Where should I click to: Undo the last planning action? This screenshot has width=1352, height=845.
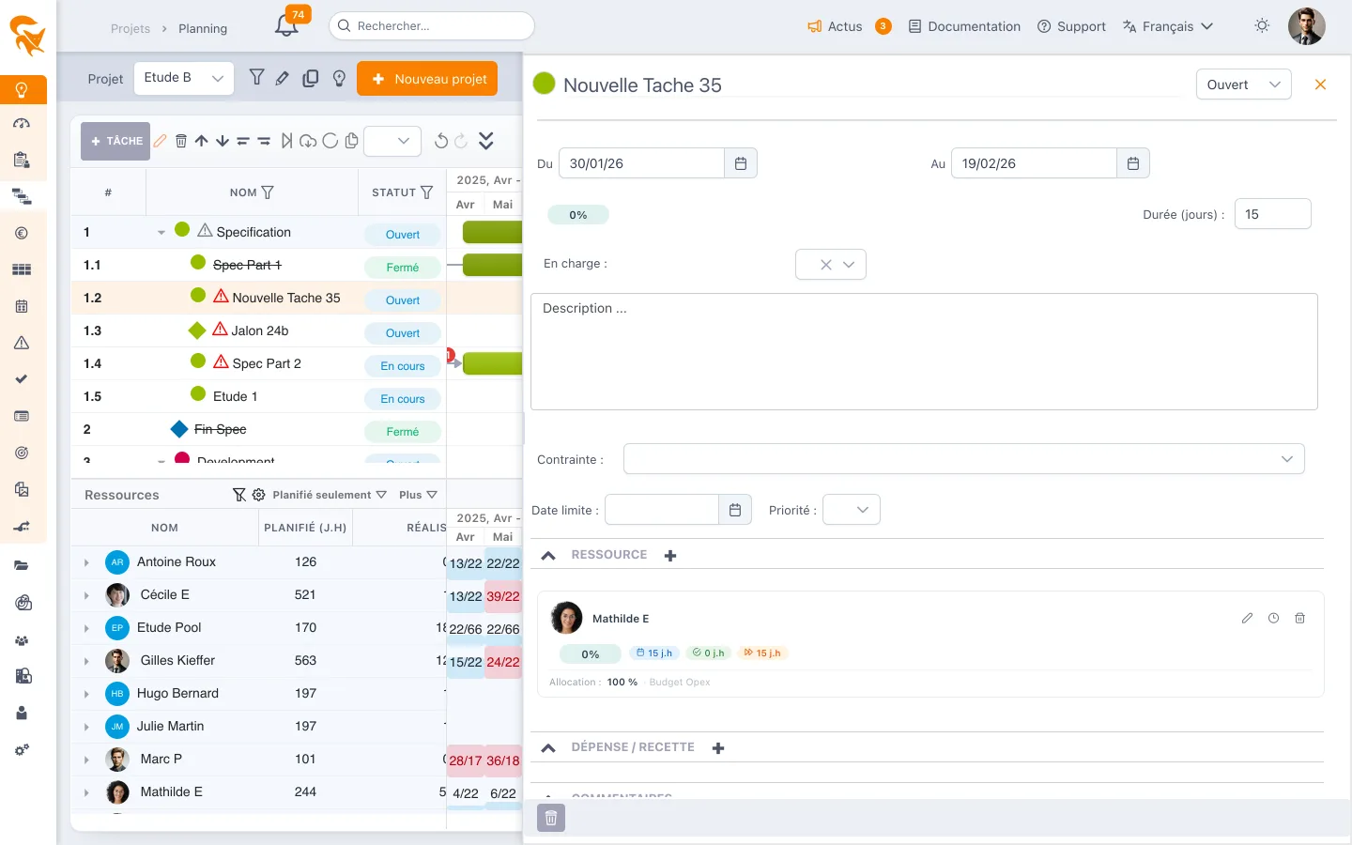(x=441, y=141)
